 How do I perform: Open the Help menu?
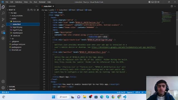click(x=49, y=2)
